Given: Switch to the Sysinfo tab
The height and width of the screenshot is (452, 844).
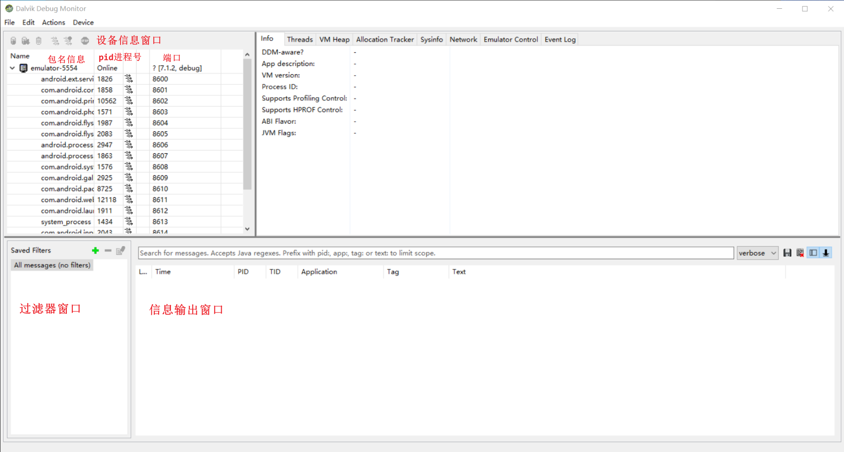Looking at the screenshot, I should point(432,40).
